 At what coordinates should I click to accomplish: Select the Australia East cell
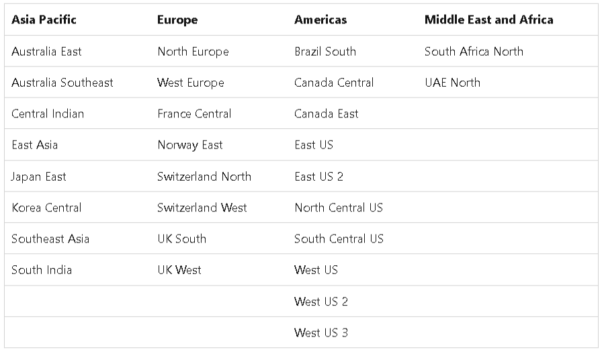click(46, 51)
